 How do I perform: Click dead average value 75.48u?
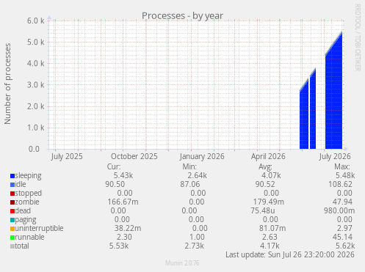pos(263,210)
